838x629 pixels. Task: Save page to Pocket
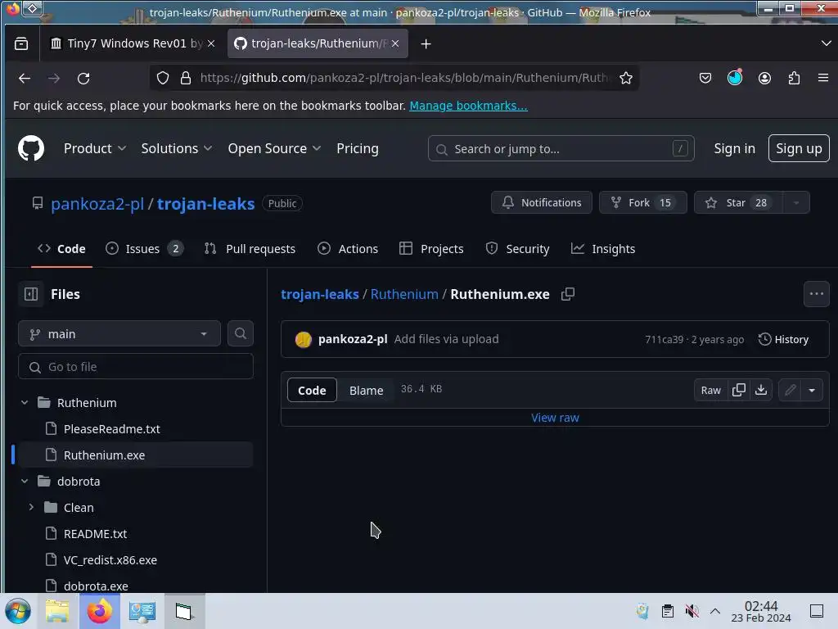pos(705,78)
